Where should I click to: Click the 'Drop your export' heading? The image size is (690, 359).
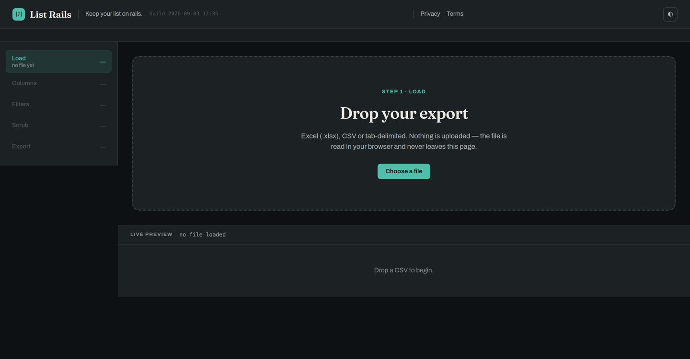point(404,113)
